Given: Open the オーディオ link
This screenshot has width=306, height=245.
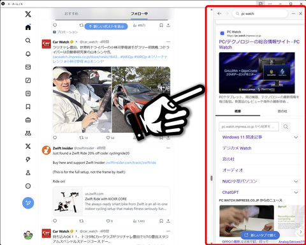Looking at the screenshot, I should [x=232, y=170].
